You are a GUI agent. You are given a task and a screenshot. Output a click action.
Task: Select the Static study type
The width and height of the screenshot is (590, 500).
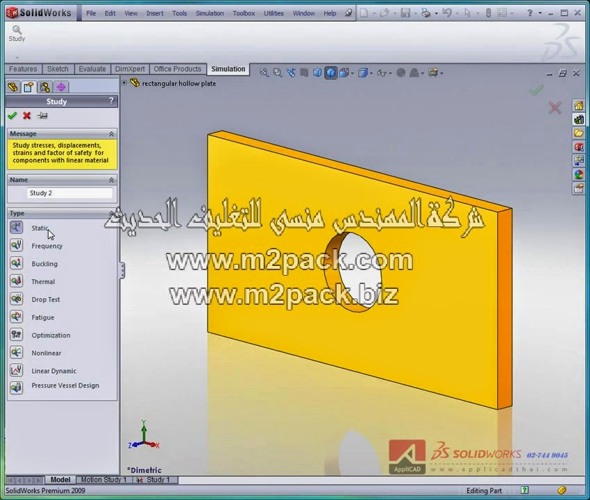click(40, 228)
